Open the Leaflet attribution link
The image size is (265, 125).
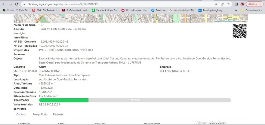click(x=217, y=21)
